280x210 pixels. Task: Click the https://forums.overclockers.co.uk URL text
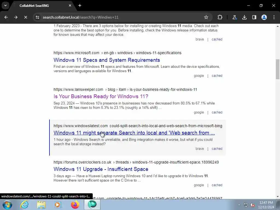[x=82, y=162]
